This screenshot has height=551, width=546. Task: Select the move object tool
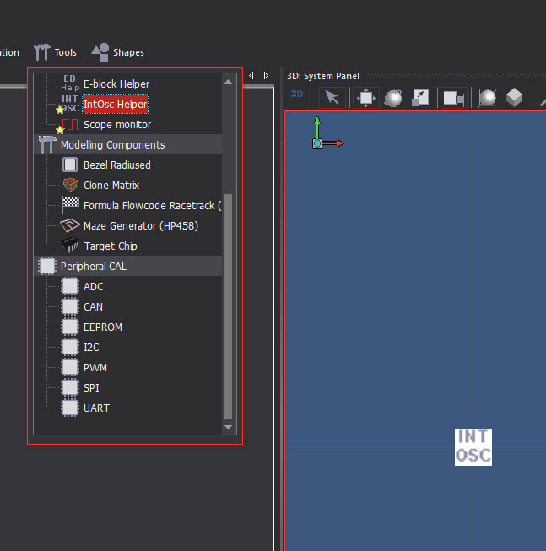366,97
